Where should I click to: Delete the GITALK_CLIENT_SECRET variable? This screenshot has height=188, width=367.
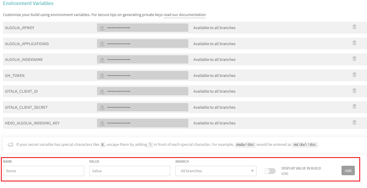coord(354,106)
